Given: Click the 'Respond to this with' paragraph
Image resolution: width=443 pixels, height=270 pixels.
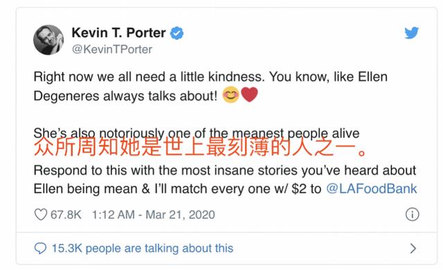Looking at the screenshot, I should coord(225,180).
